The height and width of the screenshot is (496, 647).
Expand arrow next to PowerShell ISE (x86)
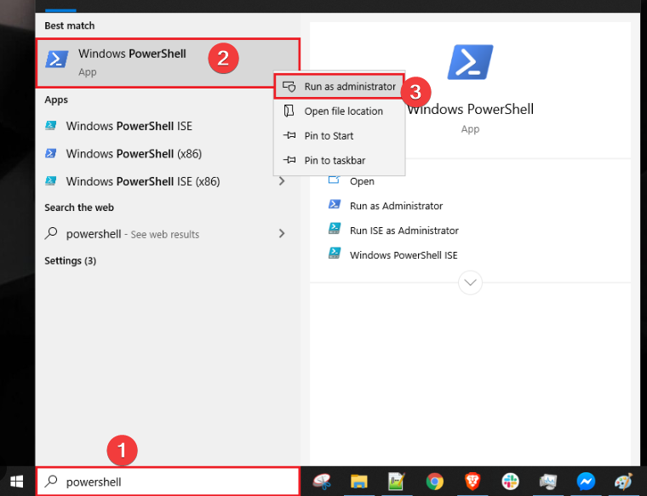(x=282, y=181)
